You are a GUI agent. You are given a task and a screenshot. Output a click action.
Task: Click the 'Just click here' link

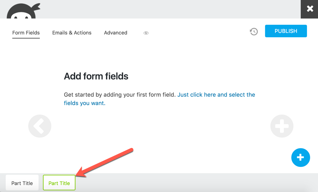point(216,95)
